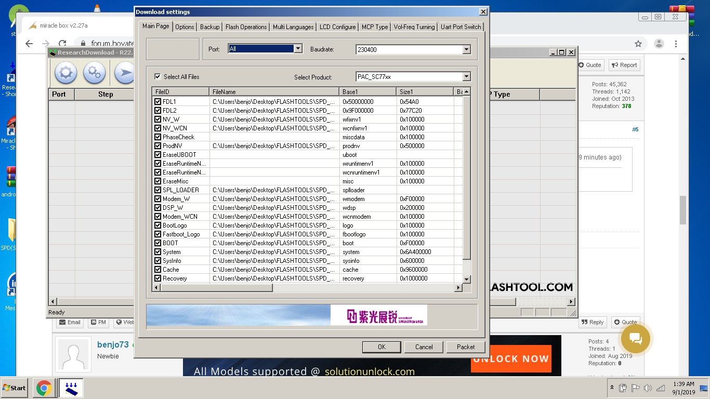Click the file list scroll-down arrow
This screenshot has height=399, width=710.
pyautogui.click(x=466, y=279)
